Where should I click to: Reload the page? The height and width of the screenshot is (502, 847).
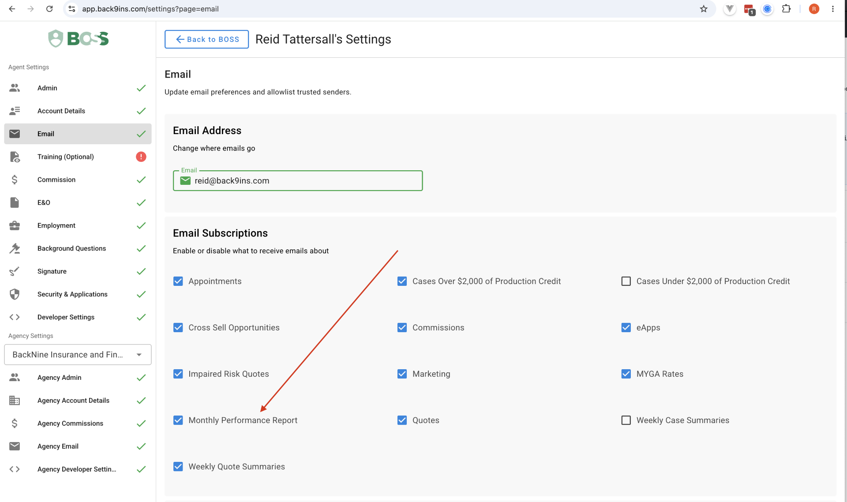click(x=49, y=9)
